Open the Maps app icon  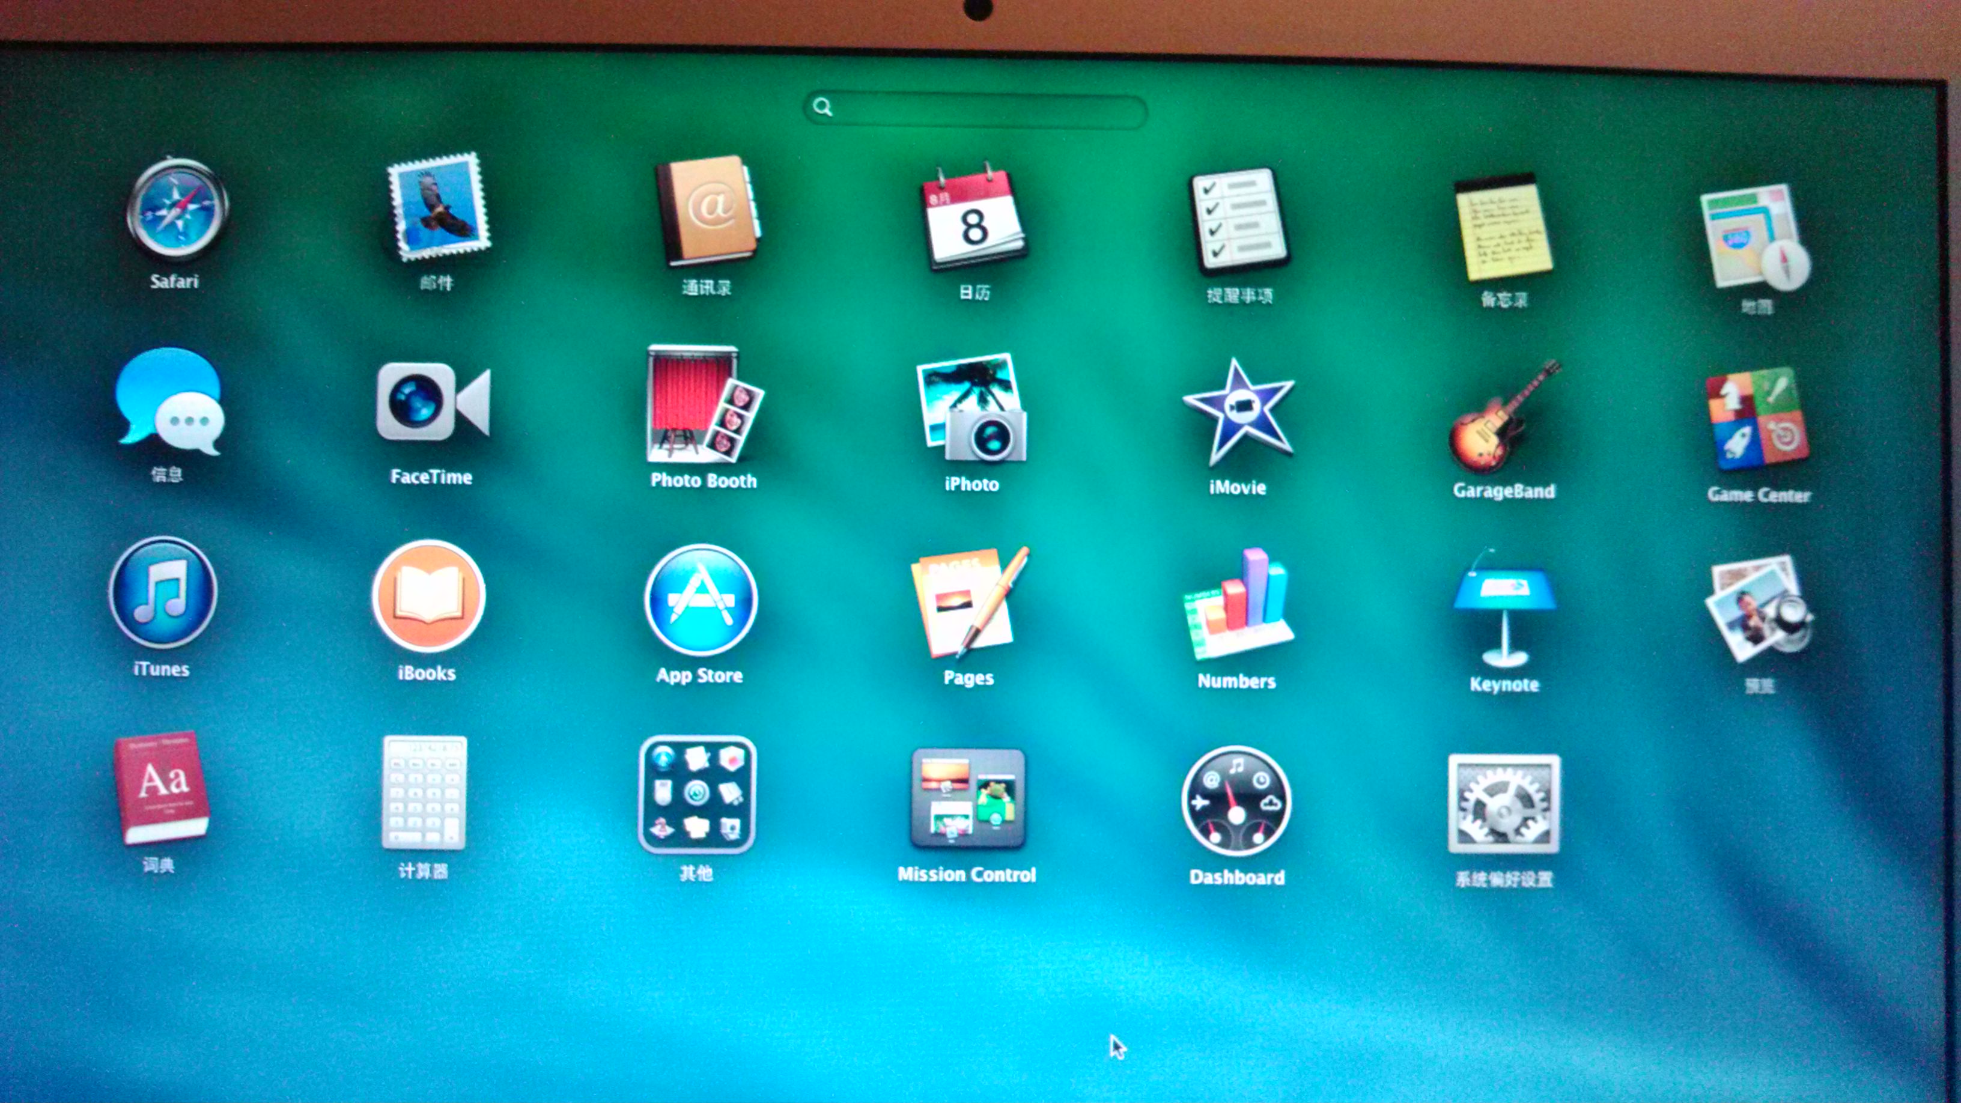pyautogui.click(x=1756, y=237)
